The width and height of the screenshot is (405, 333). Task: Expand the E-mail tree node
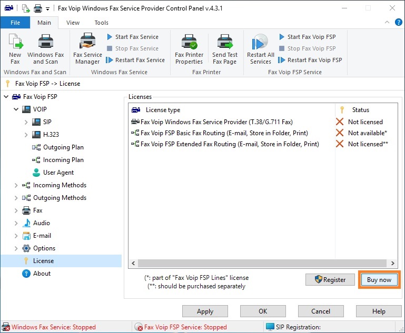[x=16, y=236]
